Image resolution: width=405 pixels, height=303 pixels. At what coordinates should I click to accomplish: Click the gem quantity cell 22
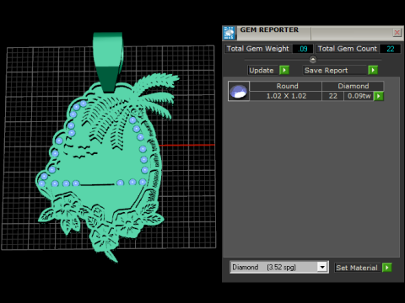332,96
